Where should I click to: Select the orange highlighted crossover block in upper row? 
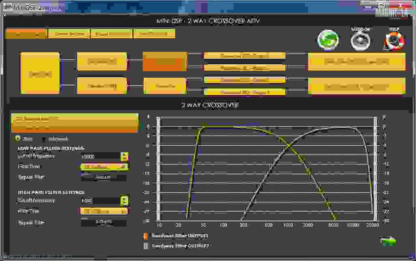click(x=165, y=62)
